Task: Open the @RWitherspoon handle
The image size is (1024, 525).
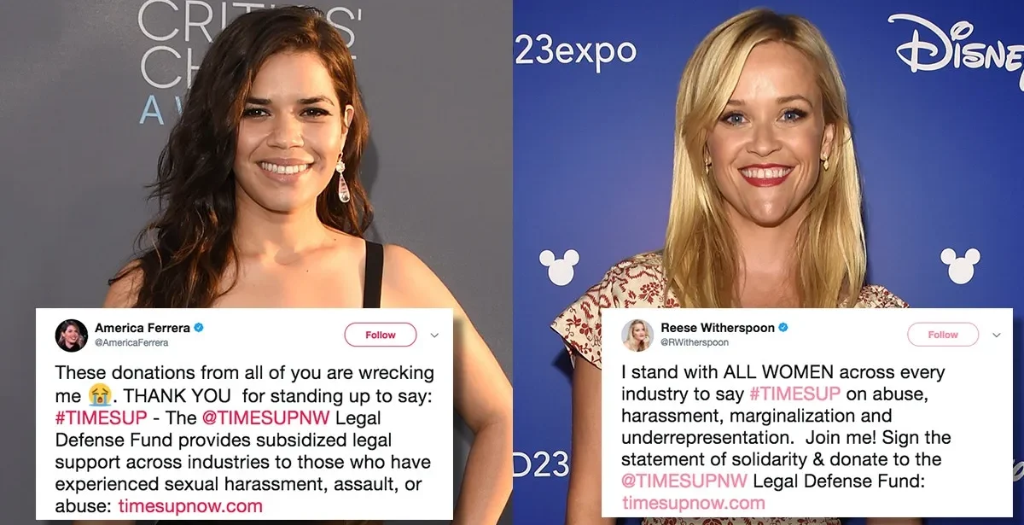Action: pyautogui.click(x=696, y=342)
